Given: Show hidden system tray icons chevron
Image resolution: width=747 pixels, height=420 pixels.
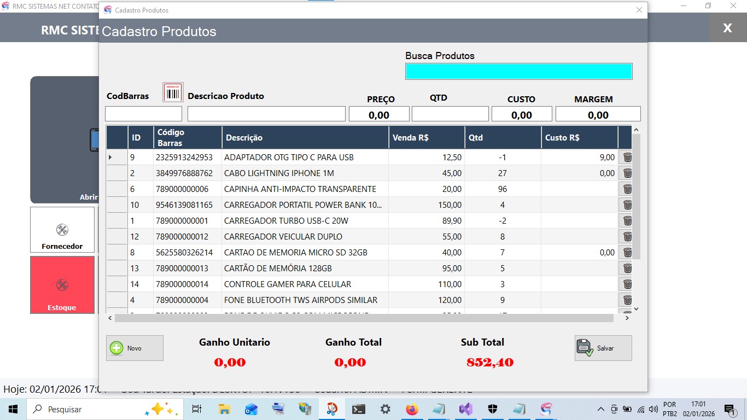Looking at the screenshot, I should point(600,409).
